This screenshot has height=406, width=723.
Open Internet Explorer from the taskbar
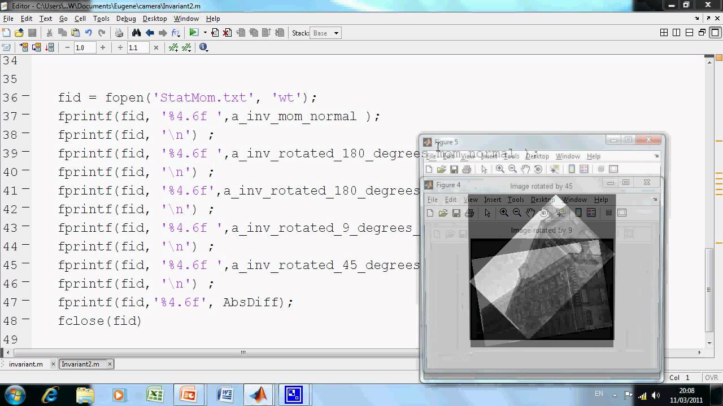(50, 394)
